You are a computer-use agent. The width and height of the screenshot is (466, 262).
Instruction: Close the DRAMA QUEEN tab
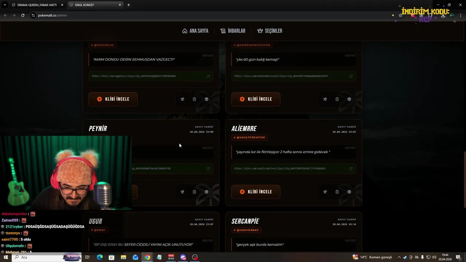click(x=62, y=5)
